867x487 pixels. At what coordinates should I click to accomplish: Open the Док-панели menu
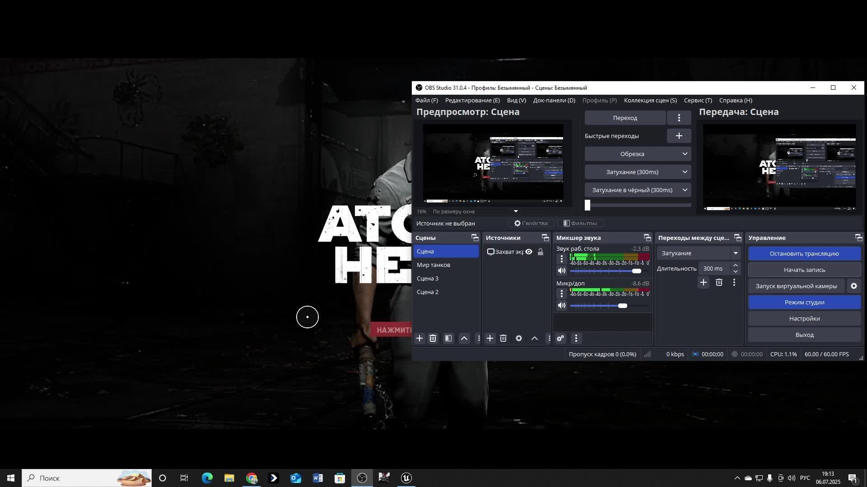pyautogui.click(x=554, y=100)
